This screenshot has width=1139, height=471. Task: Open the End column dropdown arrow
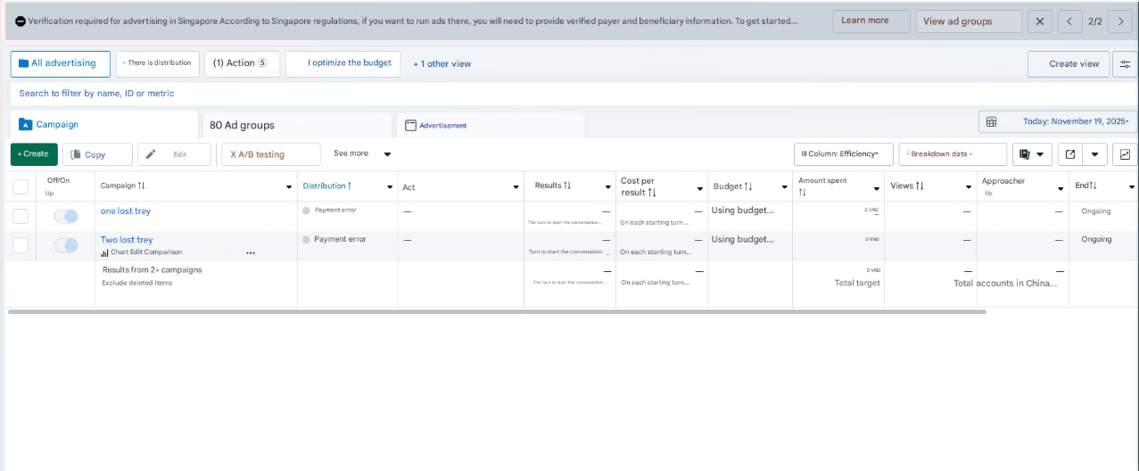click(x=1132, y=187)
